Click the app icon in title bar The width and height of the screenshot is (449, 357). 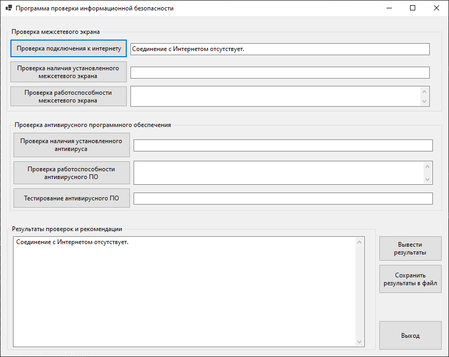click(x=9, y=8)
